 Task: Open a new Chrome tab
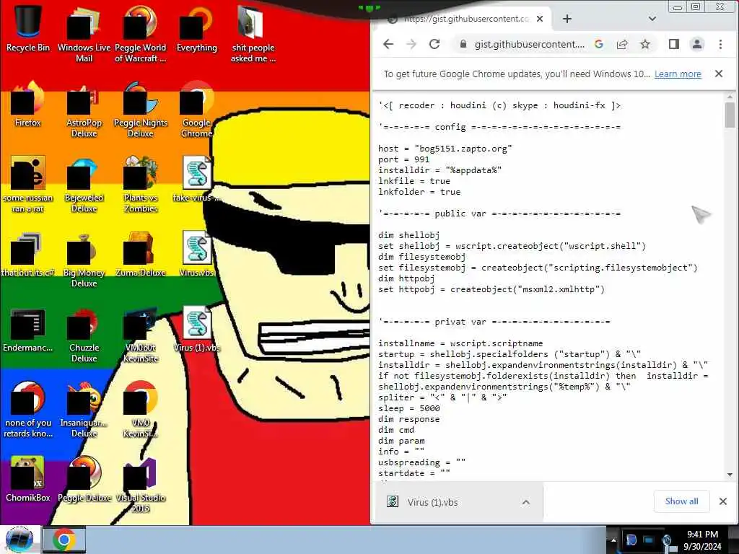pyautogui.click(x=567, y=19)
